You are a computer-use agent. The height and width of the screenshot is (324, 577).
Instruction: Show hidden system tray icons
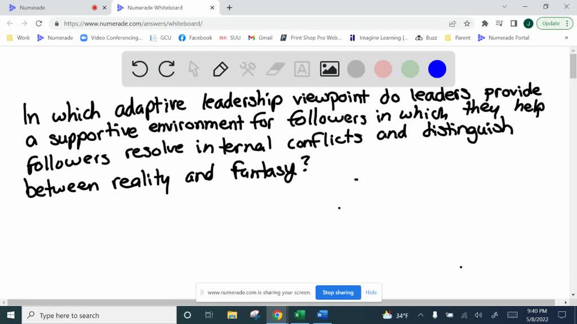point(420,316)
